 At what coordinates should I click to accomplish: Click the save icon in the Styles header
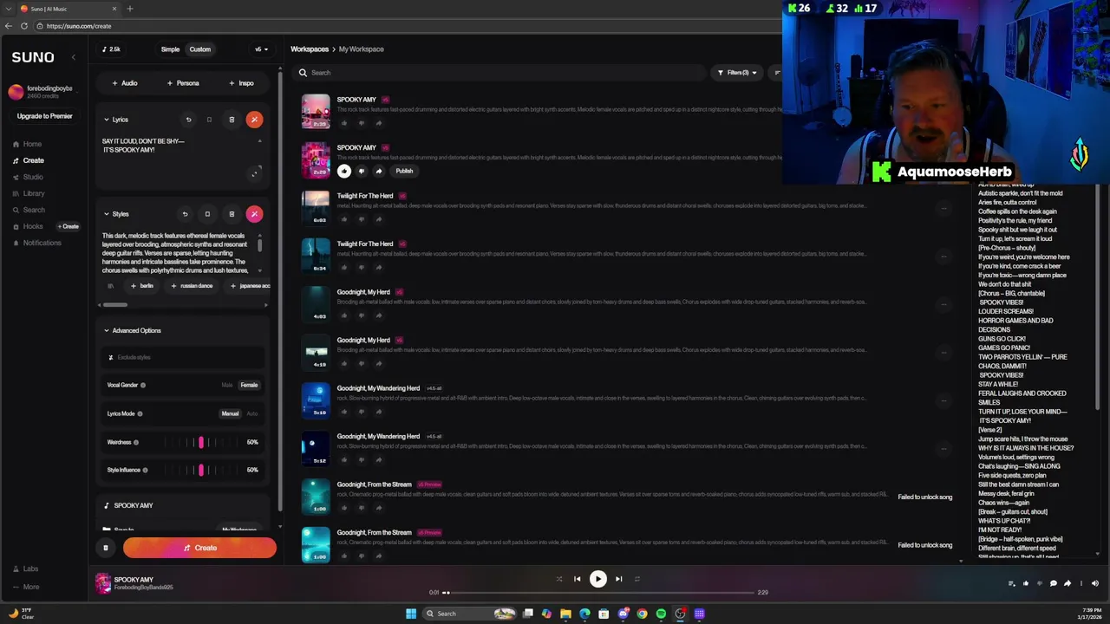tap(207, 214)
